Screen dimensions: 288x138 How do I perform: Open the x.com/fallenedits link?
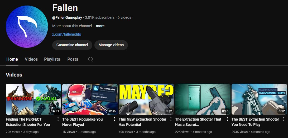click(66, 34)
